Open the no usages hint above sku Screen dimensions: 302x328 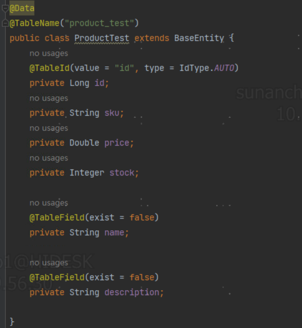click(x=49, y=98)
